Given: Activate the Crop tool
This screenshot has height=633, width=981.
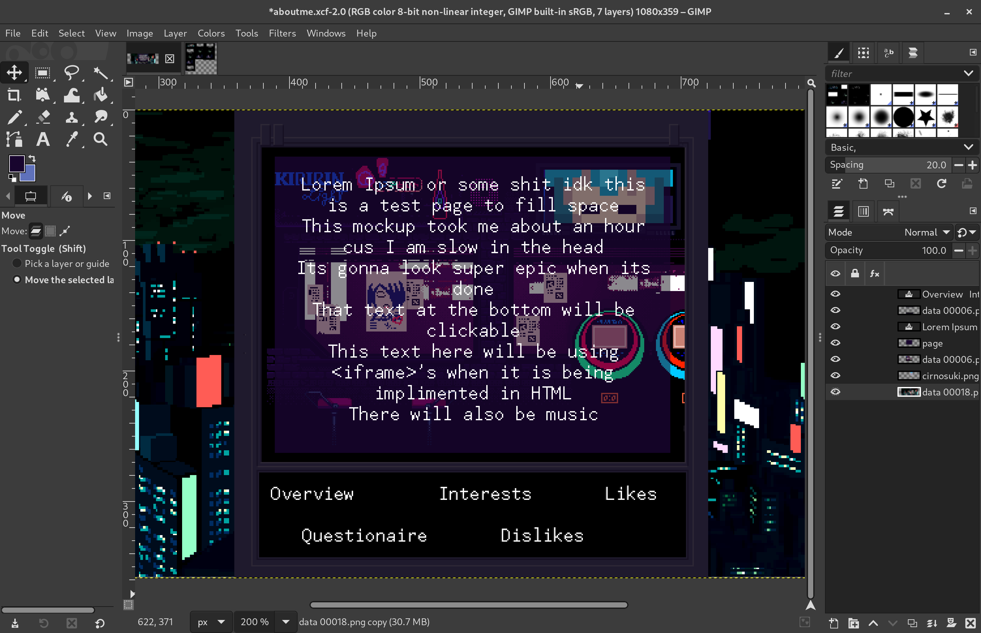Looking at the screenshot, I should click(x=14, y=95).
